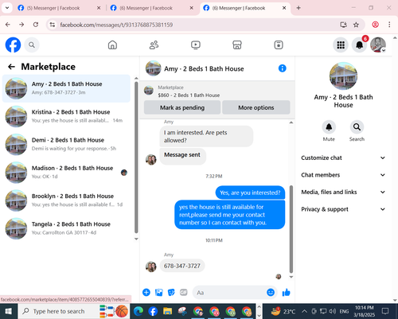Screen dimensions: 398x319
Task: Open Amy conversation in list
Action: pyautogui.click(x=66, y=88)
